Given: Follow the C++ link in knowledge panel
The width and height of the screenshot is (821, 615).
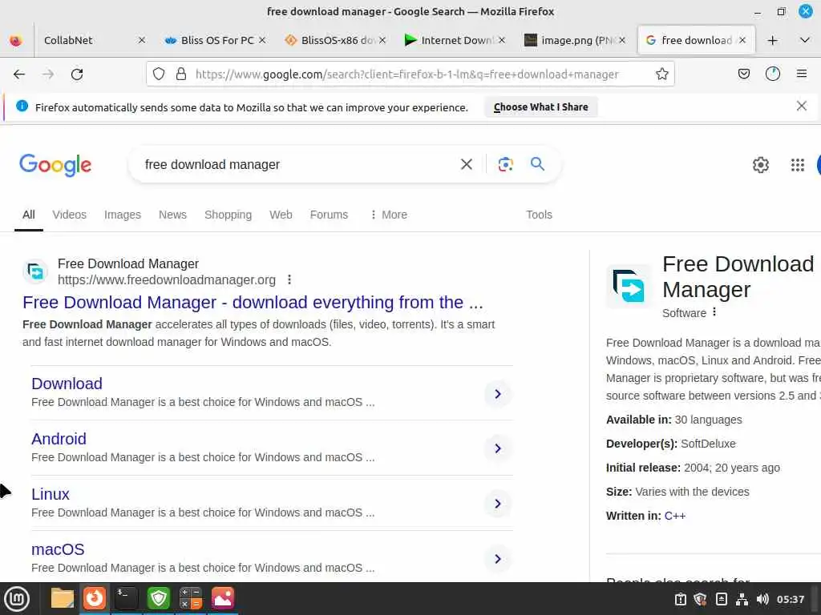Looking at the screenshot, I should coord(674,516).
